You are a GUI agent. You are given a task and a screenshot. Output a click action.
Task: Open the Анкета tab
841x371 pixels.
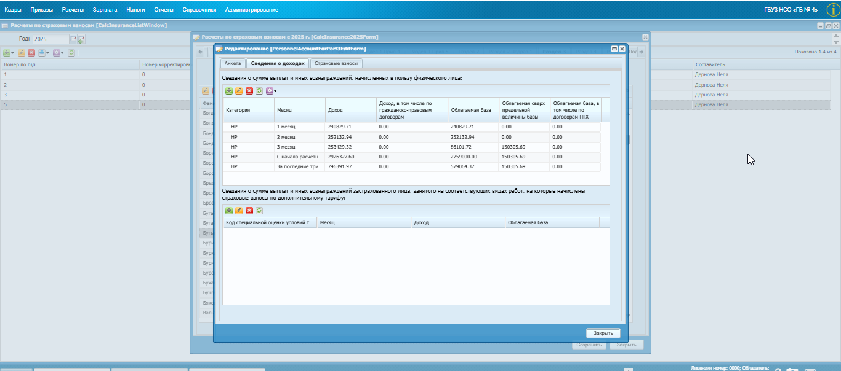[233, 63]
